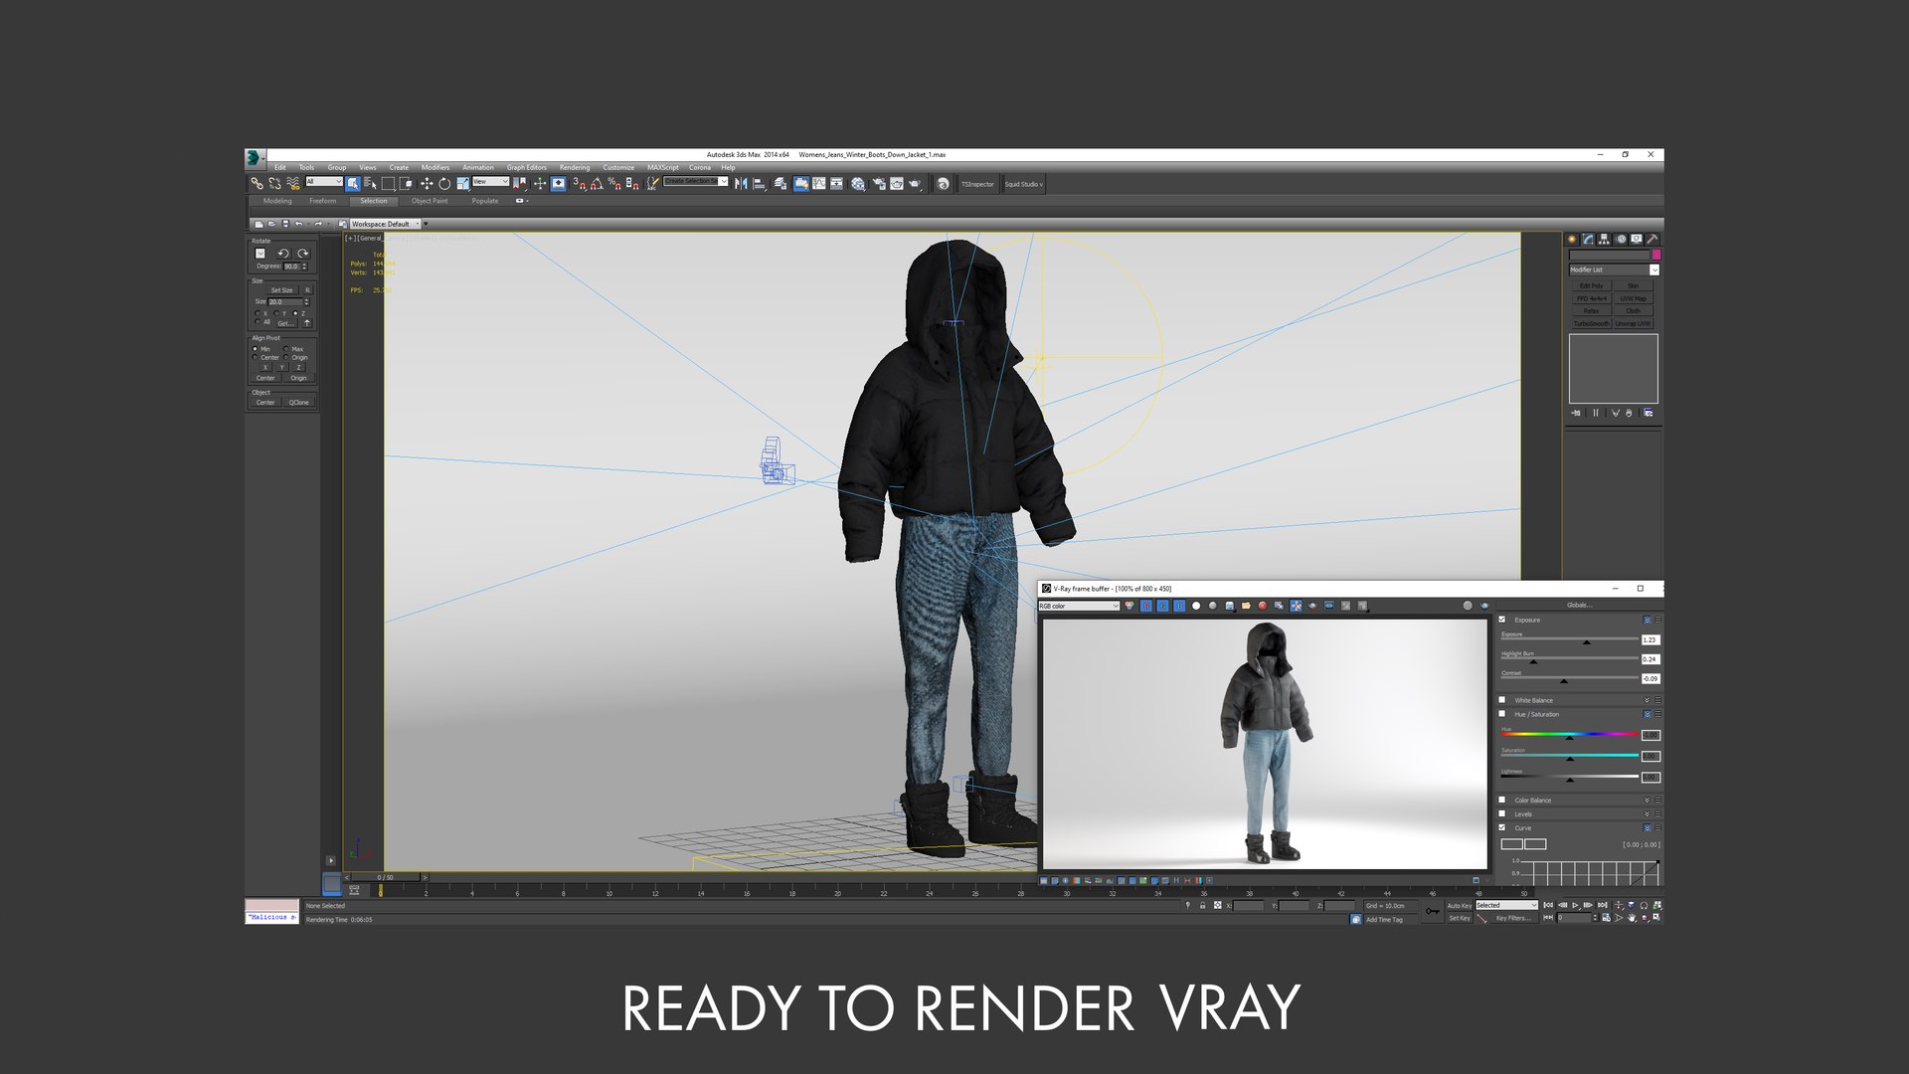Viewport: 1909px width, 1074px height.
Task: Activate the Select Object tool
Action: click(x=352, y=184)
